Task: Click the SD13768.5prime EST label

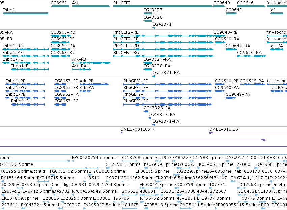Action: point(138,158)
